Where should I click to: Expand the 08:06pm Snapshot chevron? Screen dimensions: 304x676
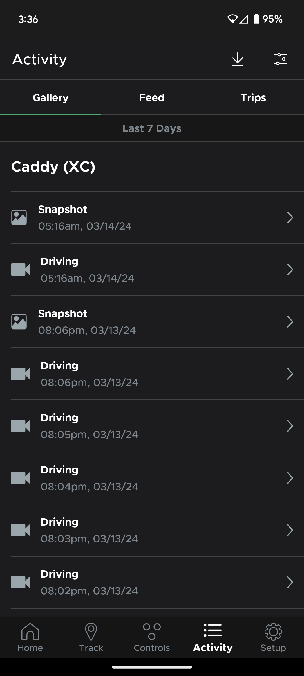point(290,322)
